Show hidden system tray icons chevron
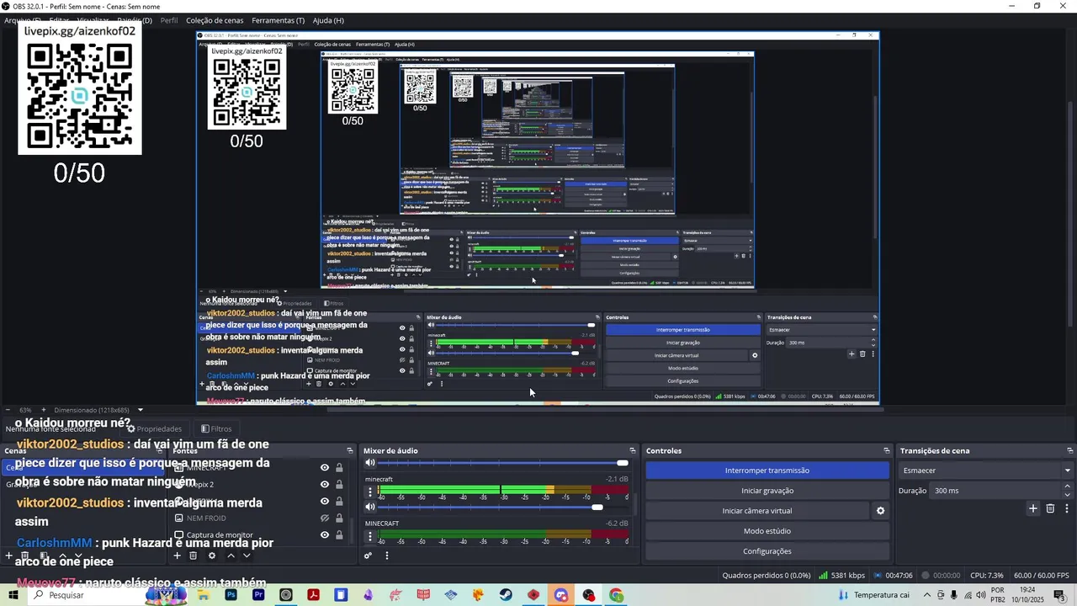The height and width of the screenshot is (606, 1077). pyautogui.click(x=926, y=595)
